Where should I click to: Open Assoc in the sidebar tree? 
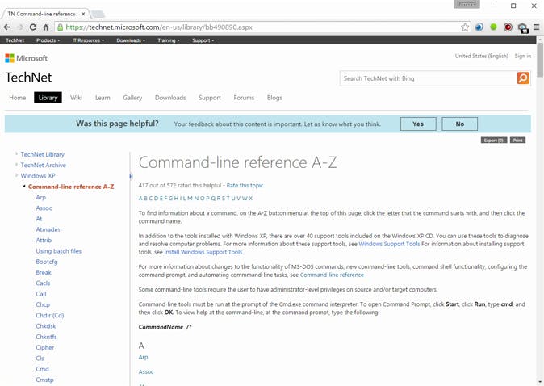click(x=44, y=208)
